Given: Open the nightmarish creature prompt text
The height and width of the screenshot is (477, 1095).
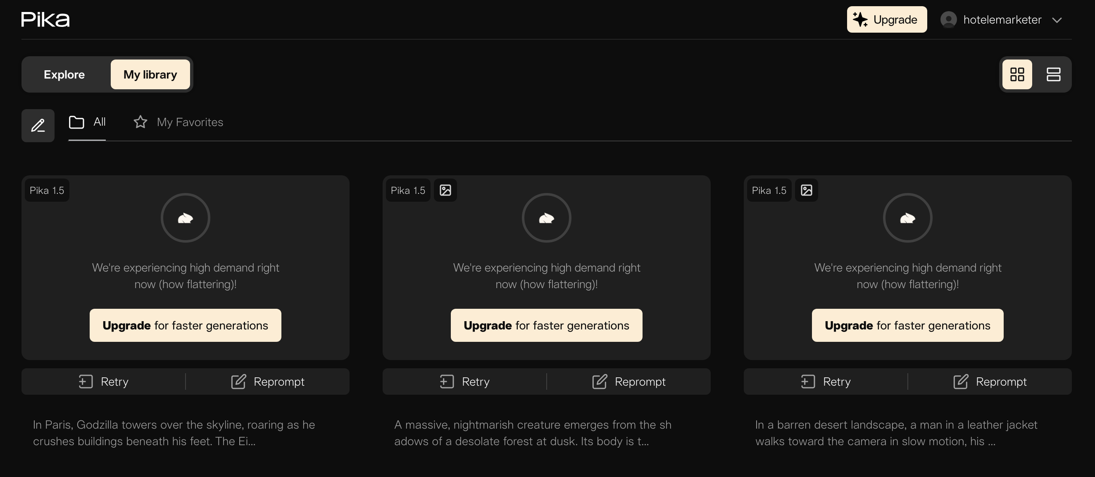Looking at the screenshot, I should (x=532, y=433).
